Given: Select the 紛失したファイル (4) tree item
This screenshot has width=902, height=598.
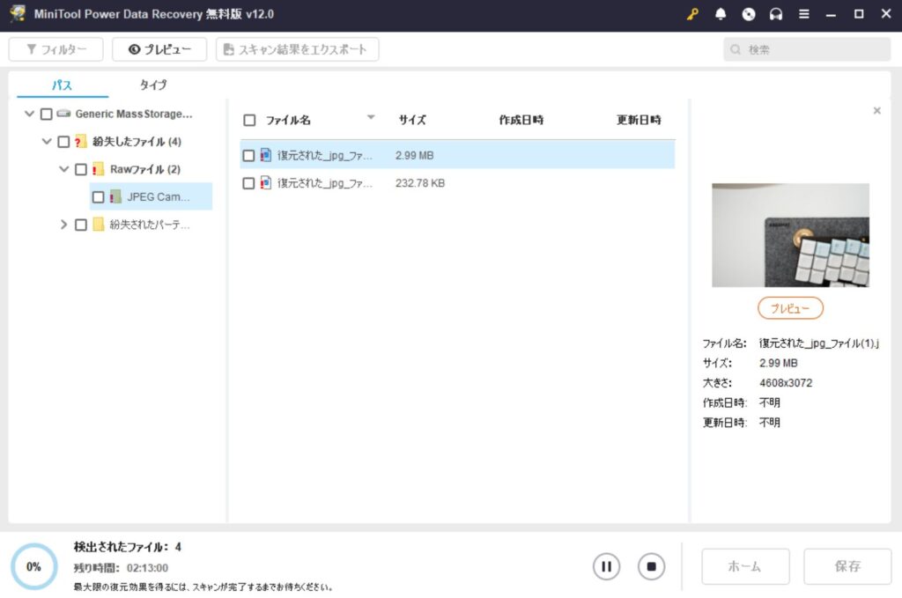Looking at the screenshot, I should point(137,142).
